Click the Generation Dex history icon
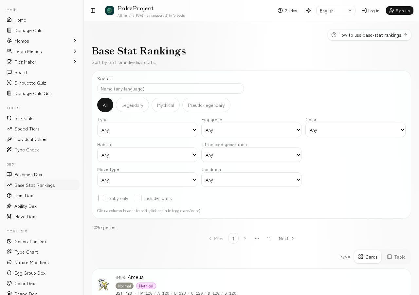Viewport: 419px width, 295px height. 9,241
